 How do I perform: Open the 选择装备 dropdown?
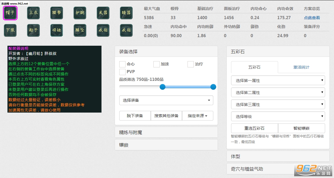pyautogui.click(x=166, y=100)
